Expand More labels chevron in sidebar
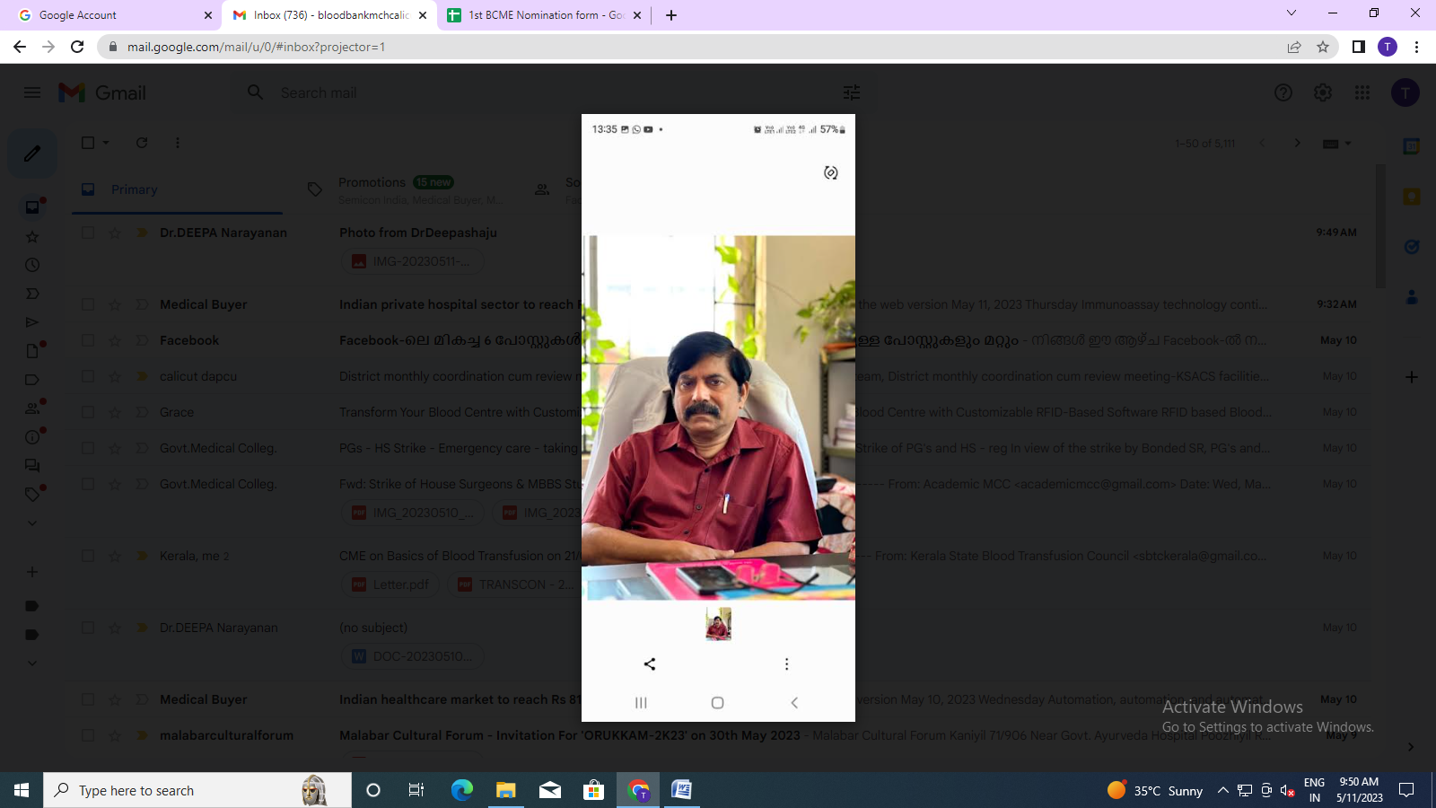This screenshot has width=1436, height=808. tap(32, 523)
